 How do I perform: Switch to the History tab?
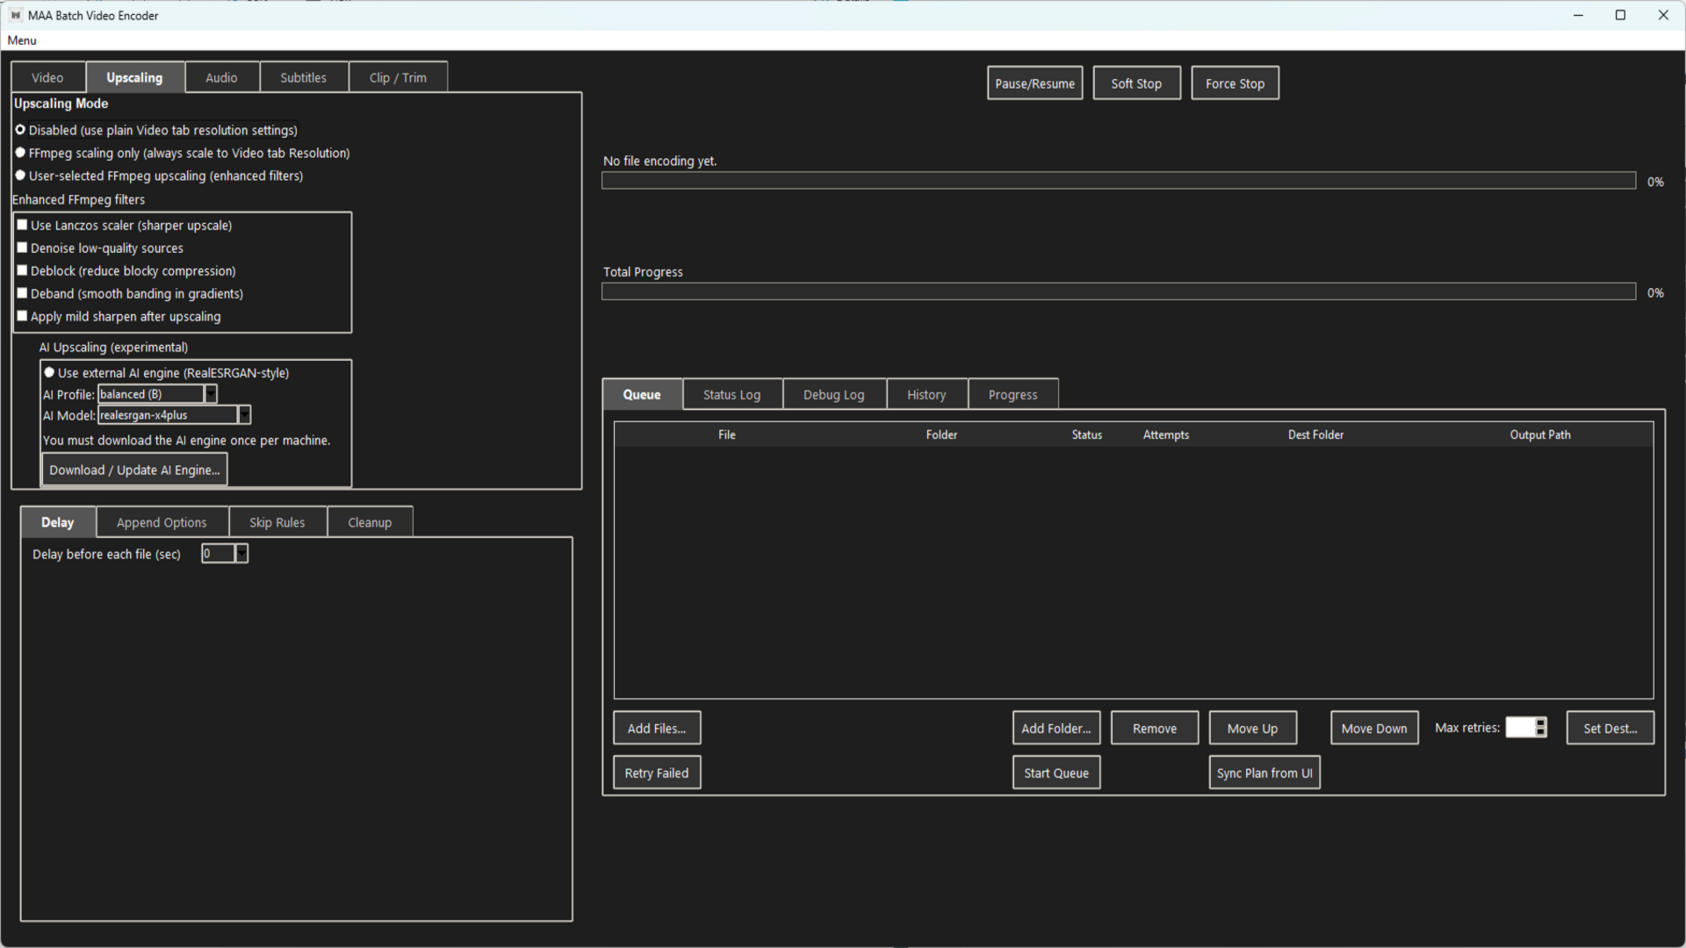pyautogui.click(x=926, y=394)
